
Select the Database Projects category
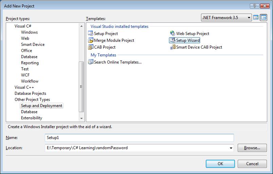[x=30, y=93]
